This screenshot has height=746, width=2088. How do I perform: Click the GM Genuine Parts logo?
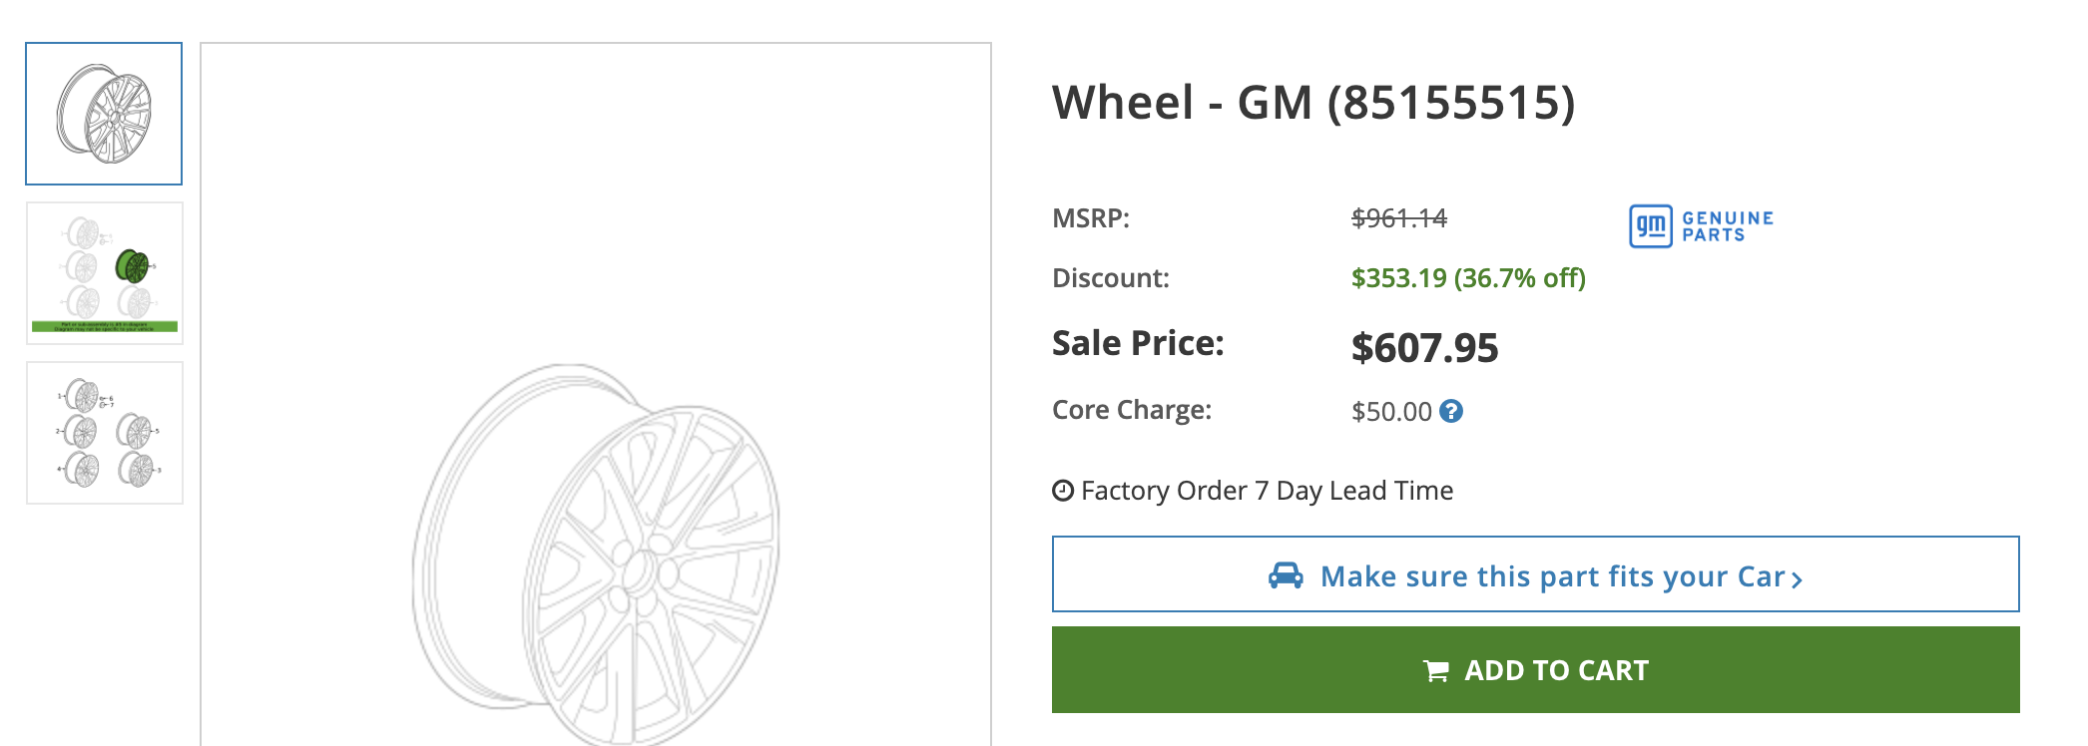[1701, 226]
